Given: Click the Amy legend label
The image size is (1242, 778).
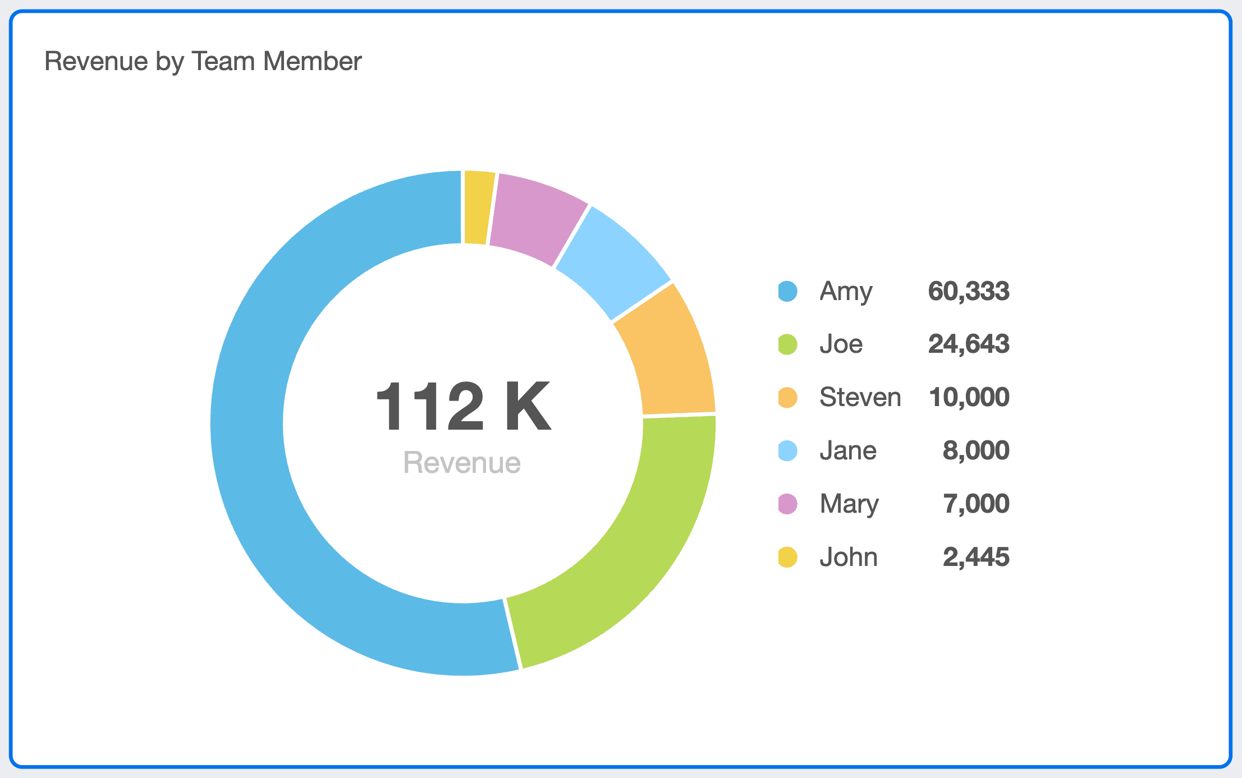Looking at the screenshot, I should coord(846,291).
